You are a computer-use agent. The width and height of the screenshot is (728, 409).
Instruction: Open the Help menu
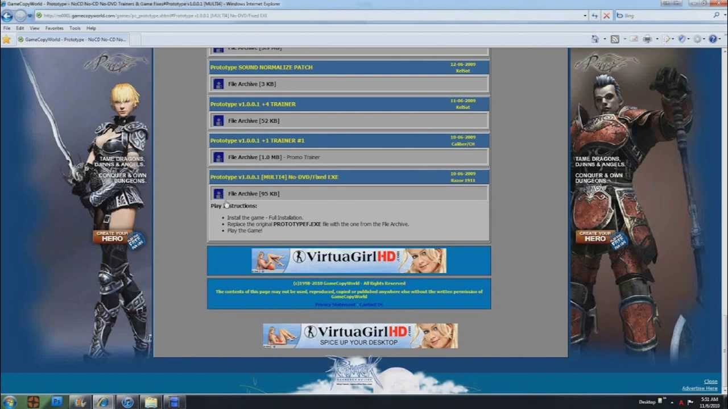(x=91, y=28)
